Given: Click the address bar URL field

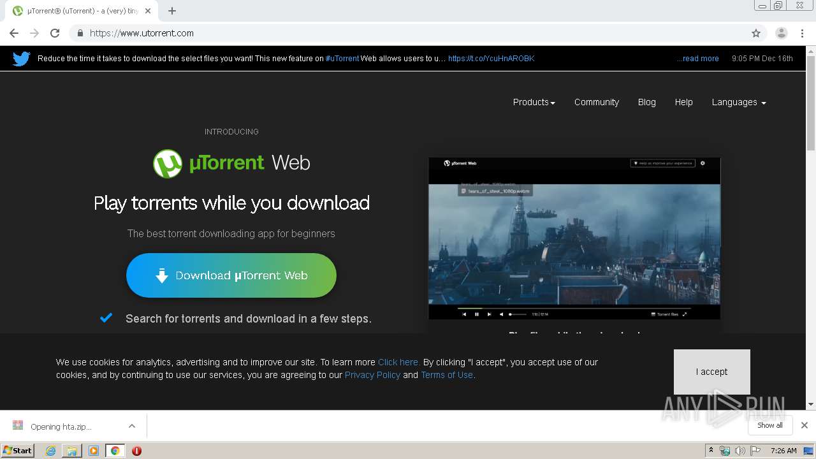Looking at the screenshot, I should click(x=408, y=33).
